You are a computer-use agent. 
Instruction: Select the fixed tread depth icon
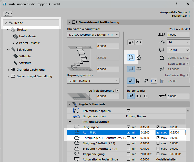(131, 58)
